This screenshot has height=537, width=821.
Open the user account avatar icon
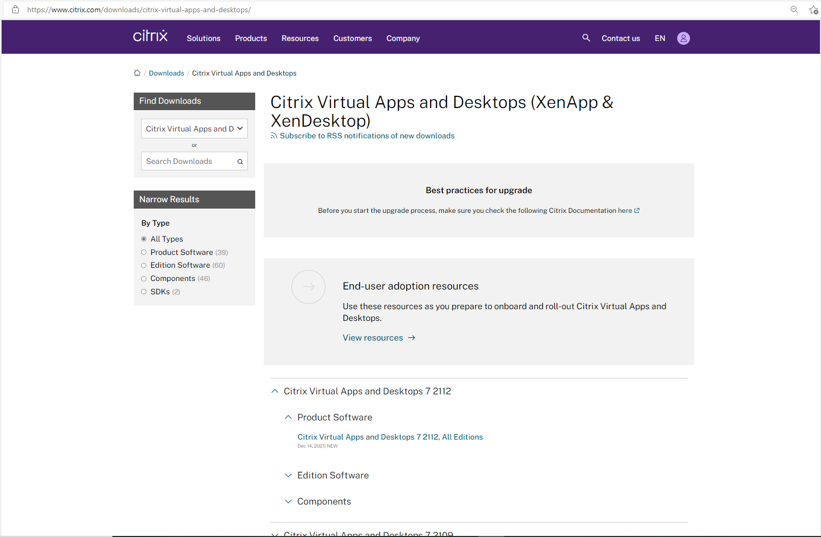pos(684,38)
